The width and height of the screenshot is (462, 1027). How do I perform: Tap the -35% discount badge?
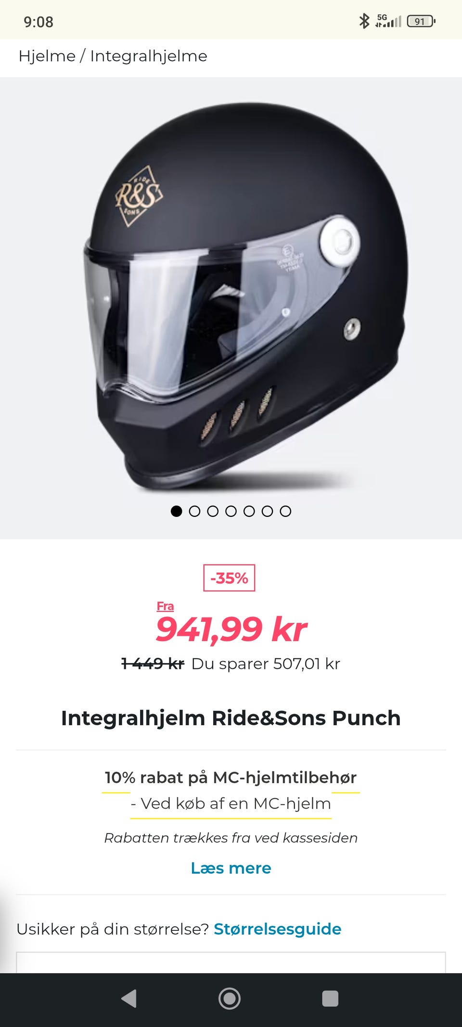tap(229, 578)
